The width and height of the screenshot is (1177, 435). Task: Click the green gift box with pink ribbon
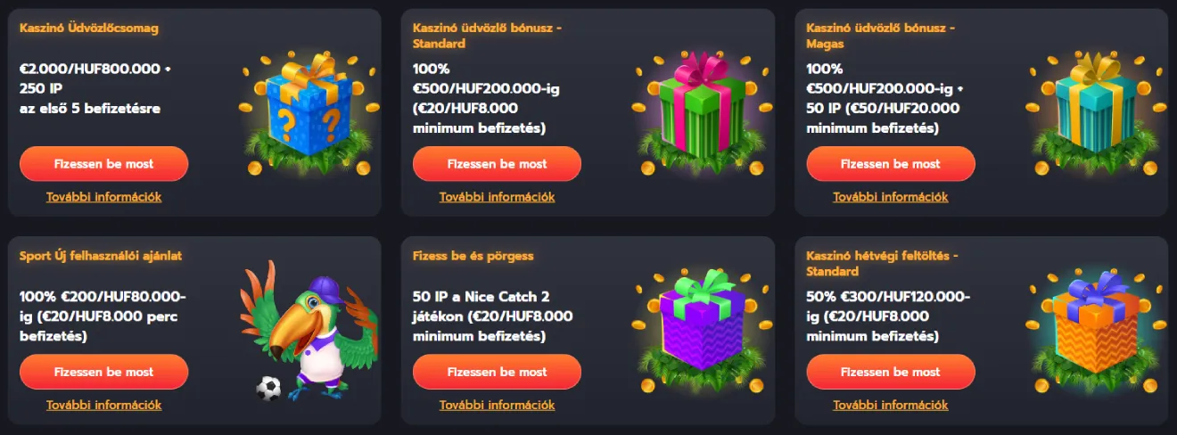[x=699, y=112]
